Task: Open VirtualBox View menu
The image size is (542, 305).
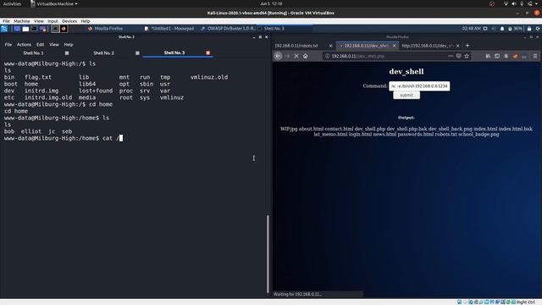Action: click(x=39, y=21)
